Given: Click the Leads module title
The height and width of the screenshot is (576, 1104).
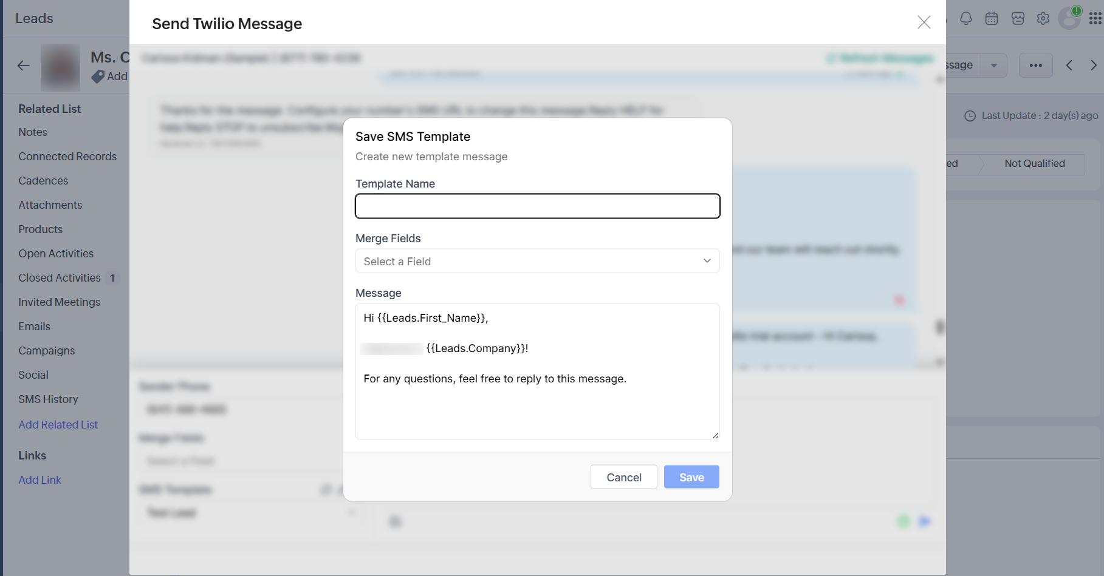Looking at the screenshot, I should (34, 18).
